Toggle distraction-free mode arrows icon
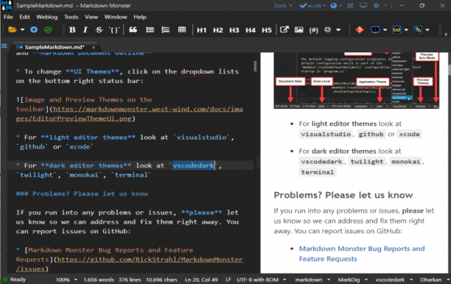The width and height of the screenshot is (451, 284). click(x=350, y=5)
